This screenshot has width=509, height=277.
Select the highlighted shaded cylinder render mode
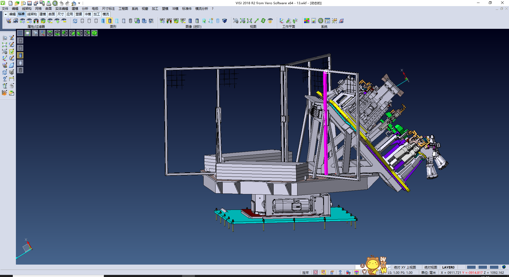tap(110, 21)
